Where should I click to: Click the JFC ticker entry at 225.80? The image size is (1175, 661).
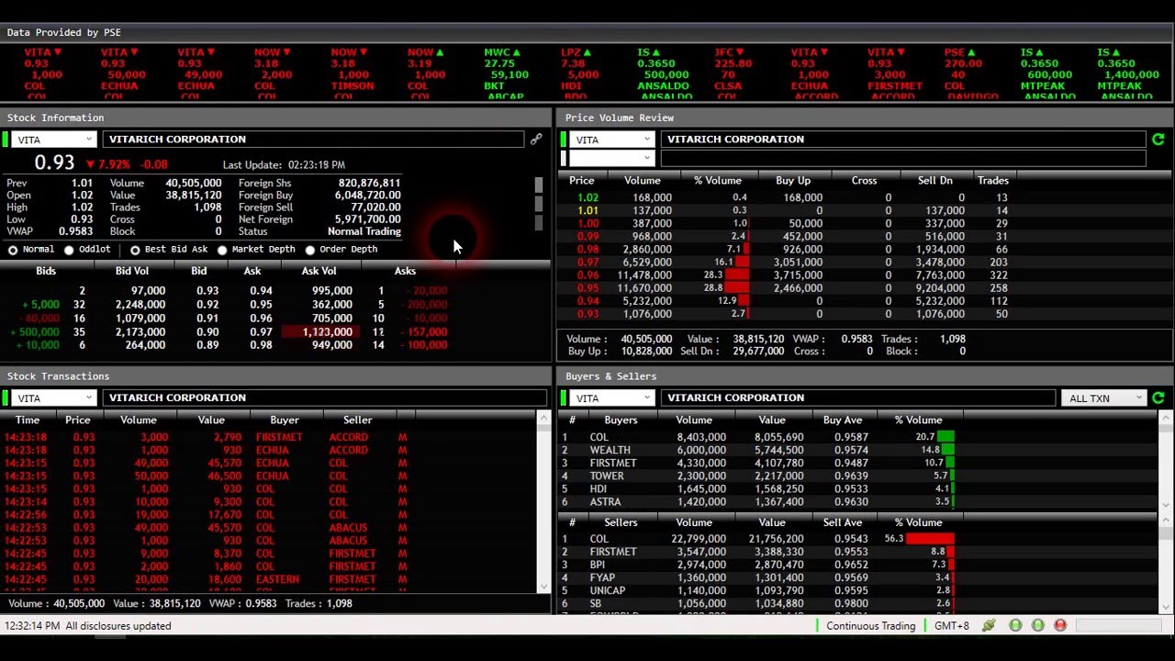(x=733, y=75)
